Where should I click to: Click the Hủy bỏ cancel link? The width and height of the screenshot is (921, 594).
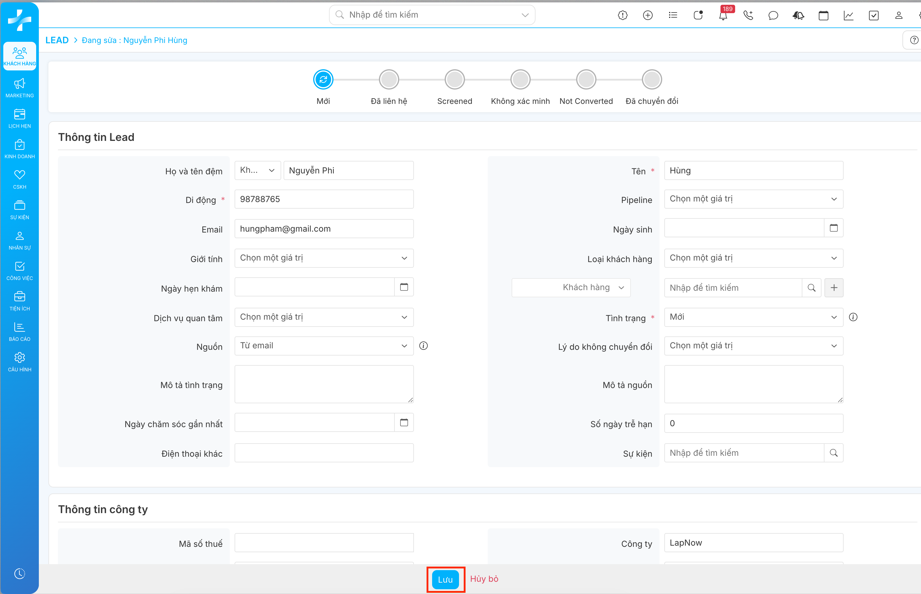click(x=484, y=579)
